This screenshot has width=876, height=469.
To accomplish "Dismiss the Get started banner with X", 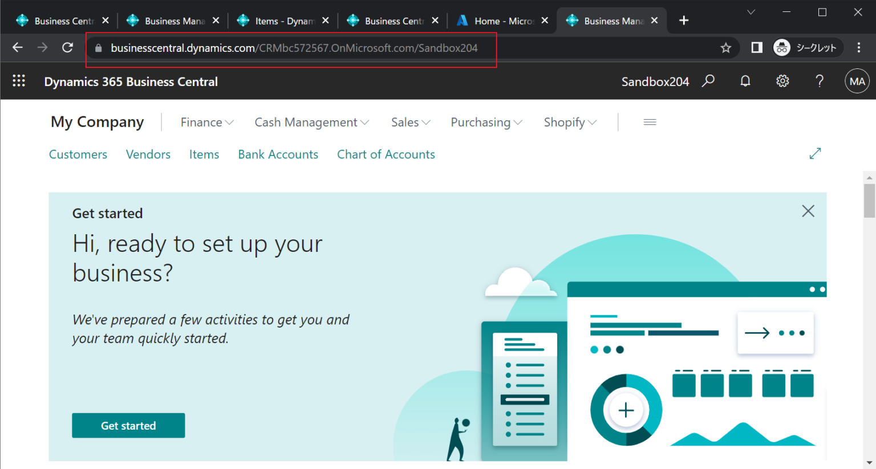I will [x=808, y=211].
